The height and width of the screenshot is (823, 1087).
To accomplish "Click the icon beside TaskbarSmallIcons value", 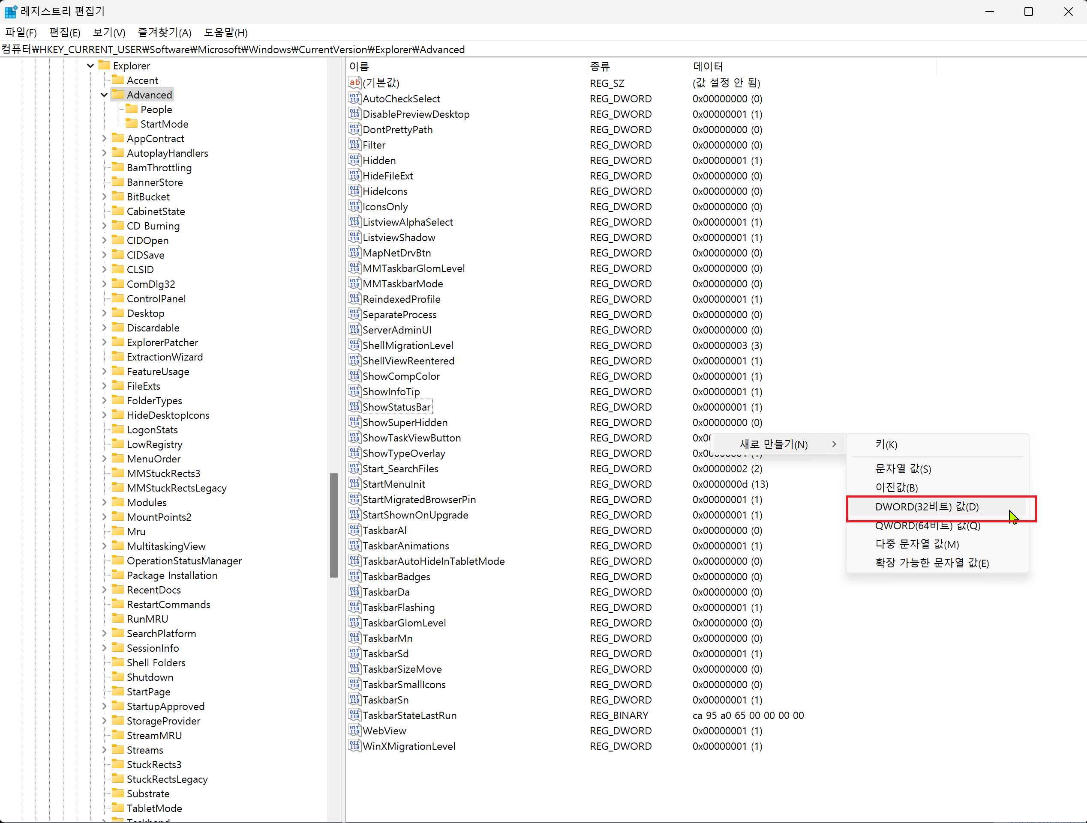I will point(354,685).
